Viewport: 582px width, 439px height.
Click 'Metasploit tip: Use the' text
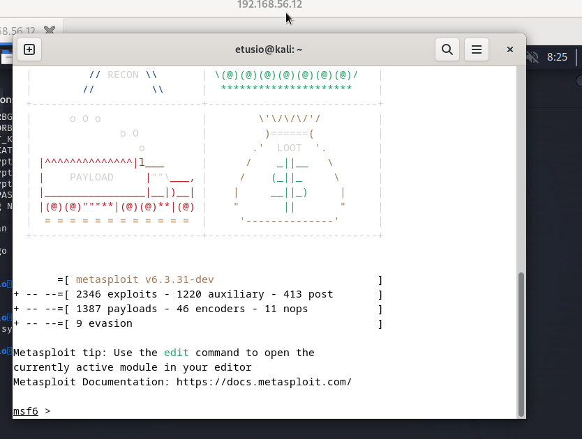85,353
